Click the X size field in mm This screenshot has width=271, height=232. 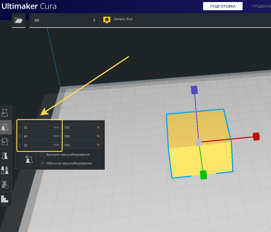[x=42, y=128]
